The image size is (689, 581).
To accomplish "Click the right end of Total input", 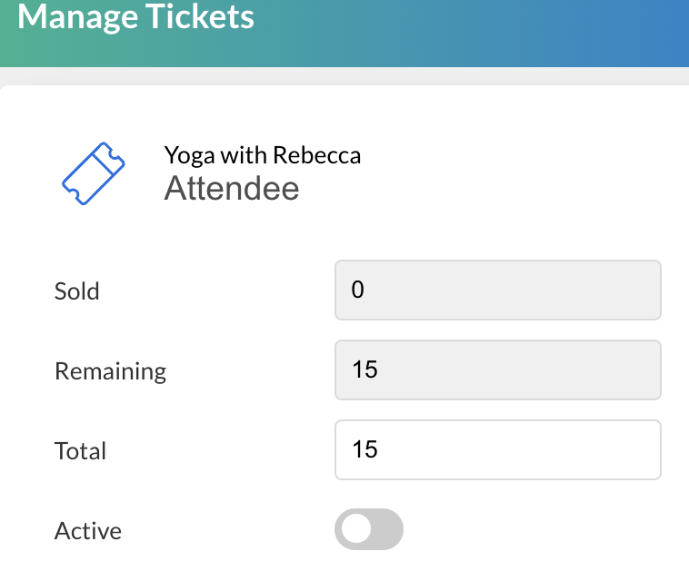I will pyautogui.click(x=641, y=449).
